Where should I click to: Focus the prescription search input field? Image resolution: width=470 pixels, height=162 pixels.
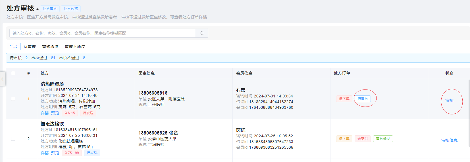[x=102, y=33]
